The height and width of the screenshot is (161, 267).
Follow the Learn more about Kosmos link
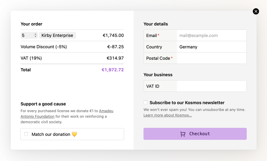[168, 115]
